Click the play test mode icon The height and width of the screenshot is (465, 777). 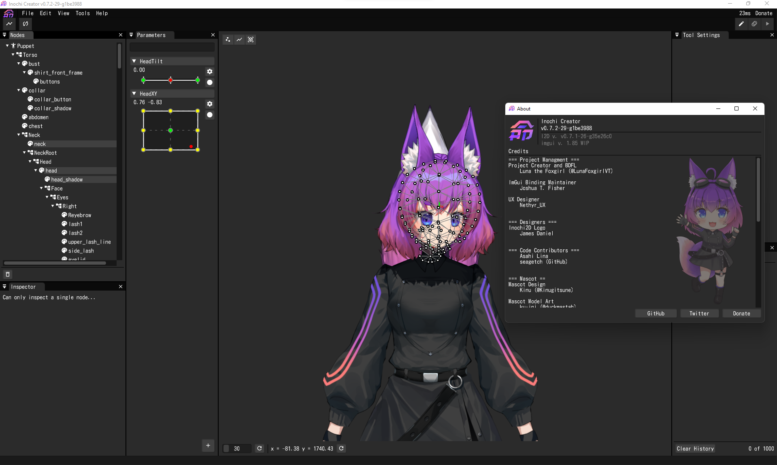[767, 24]
